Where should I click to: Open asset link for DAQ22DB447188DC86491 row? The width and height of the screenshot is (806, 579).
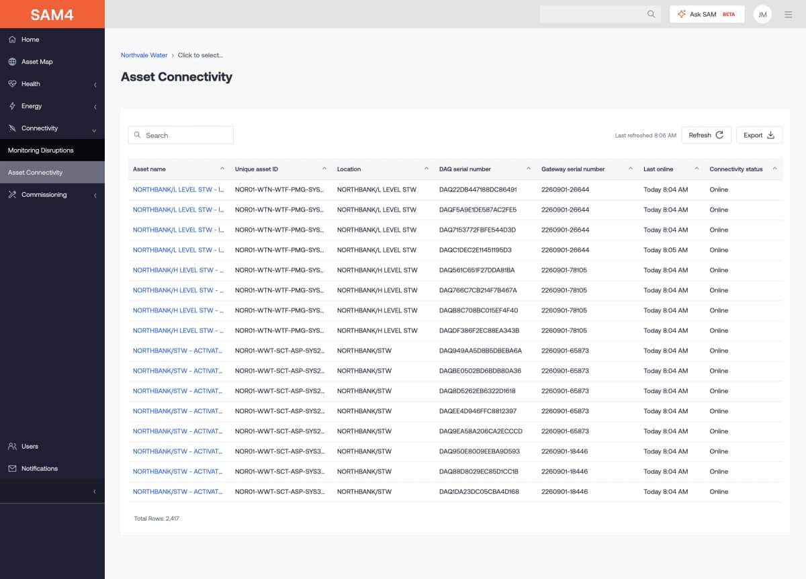click(178, 189)
